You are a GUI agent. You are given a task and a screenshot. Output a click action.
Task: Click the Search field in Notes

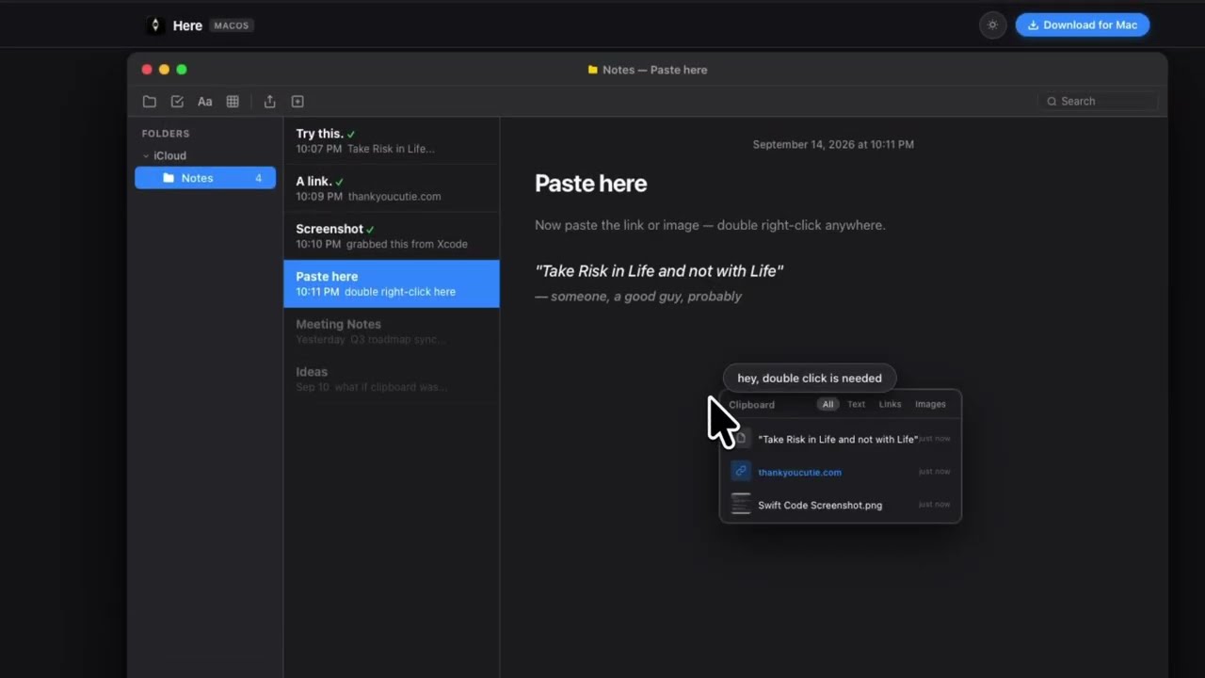tap(1098, 102)
